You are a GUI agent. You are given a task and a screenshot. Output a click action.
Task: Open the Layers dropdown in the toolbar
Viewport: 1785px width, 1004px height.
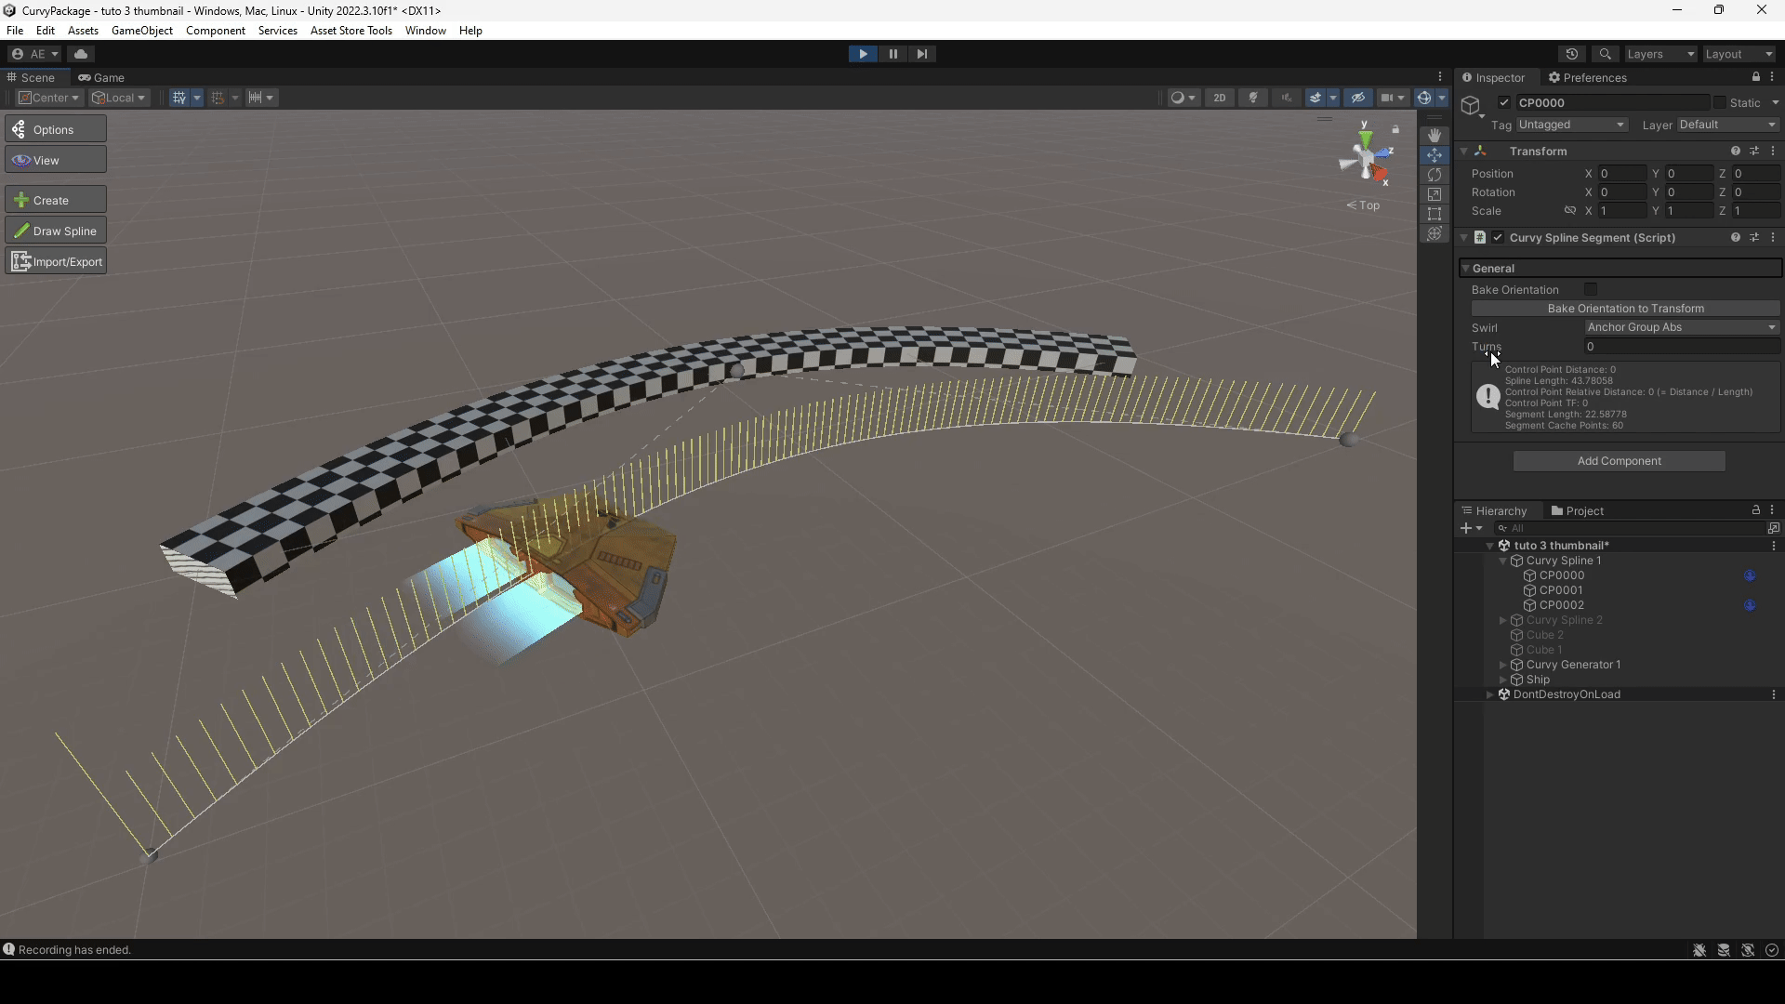click(1659, 53)
